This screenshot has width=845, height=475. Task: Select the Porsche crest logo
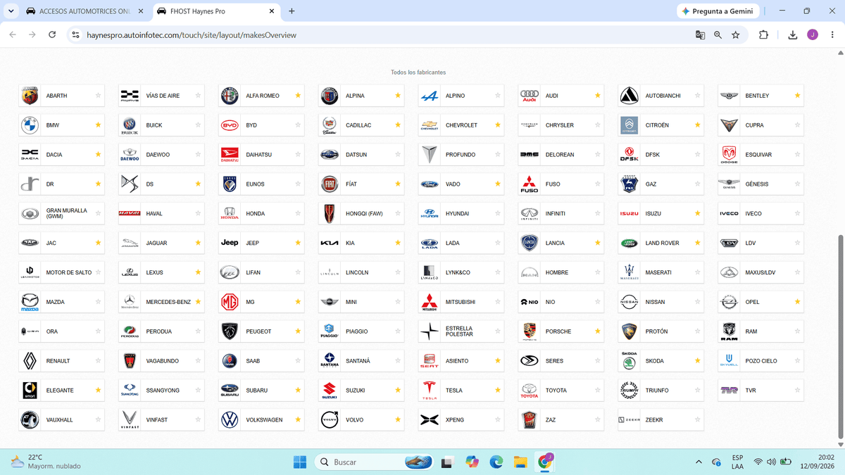pyautogui.click(x=530, y=331)
